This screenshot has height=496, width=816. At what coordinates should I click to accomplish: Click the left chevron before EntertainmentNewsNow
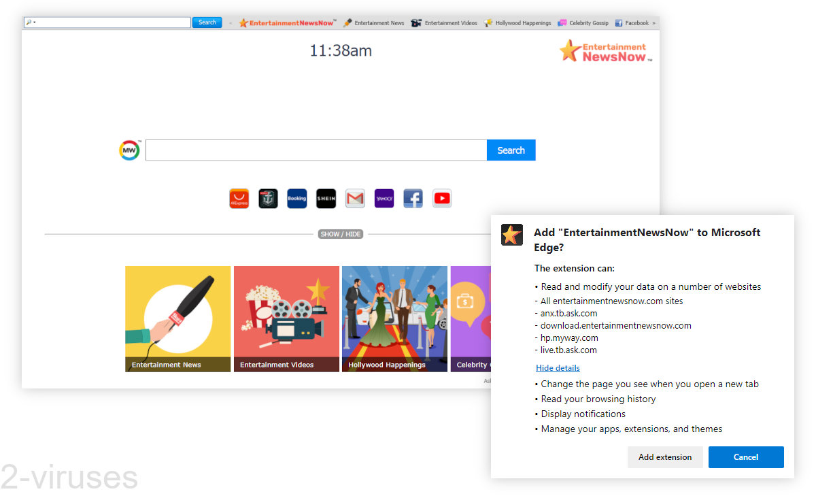click(x=231, y=22)
